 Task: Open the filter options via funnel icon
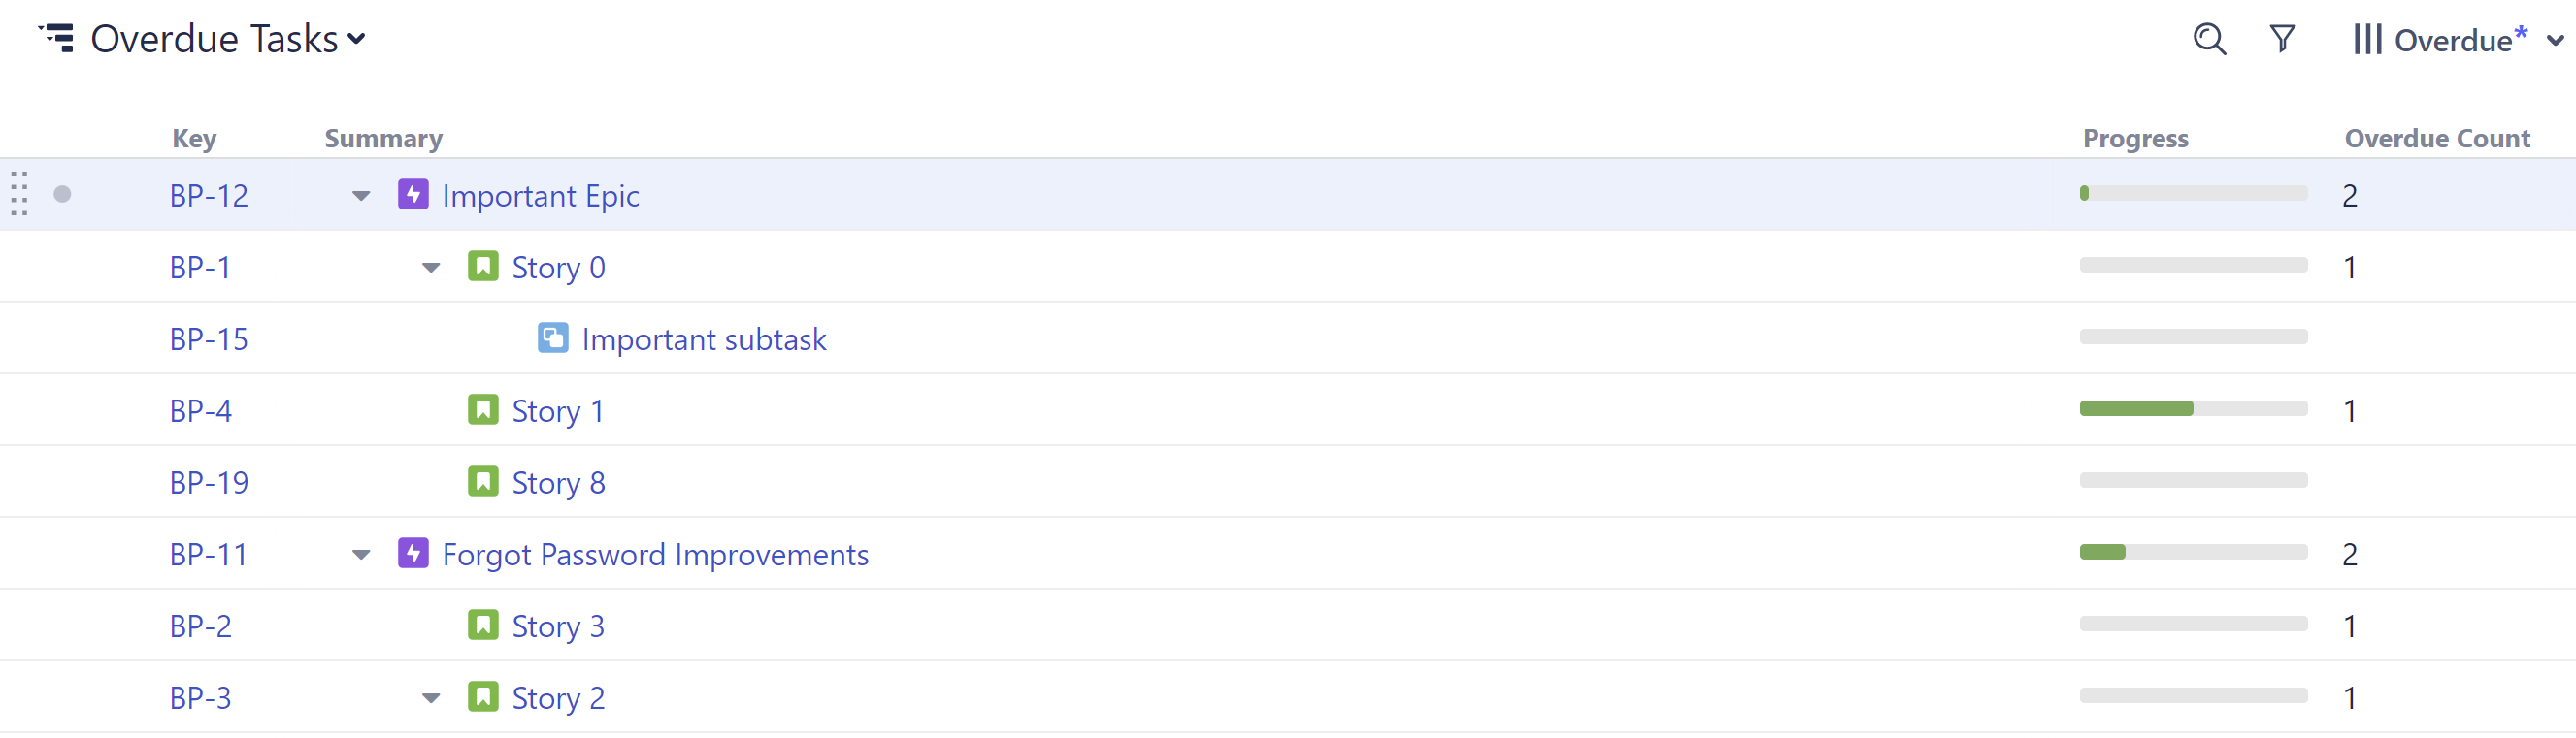[2283, 39]
